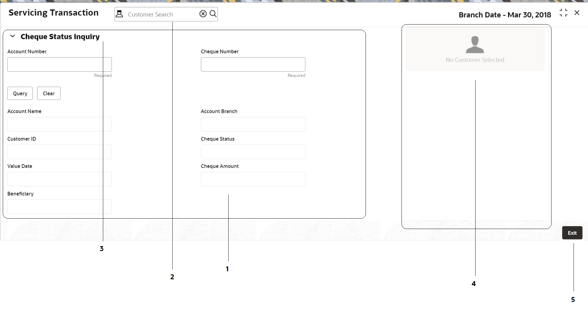Focus the Cheque Number field
This screenshot has width=588, height=309.
253,64
